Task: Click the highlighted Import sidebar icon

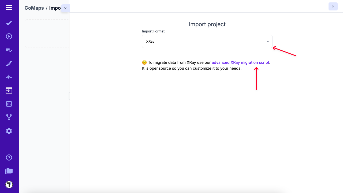Action: coord(9,90)
